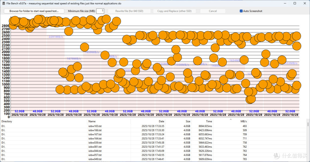This screenshot has width=310, height=162.
Task: Click the 2800 value on chart Y axis
Action: click(5, 26)
